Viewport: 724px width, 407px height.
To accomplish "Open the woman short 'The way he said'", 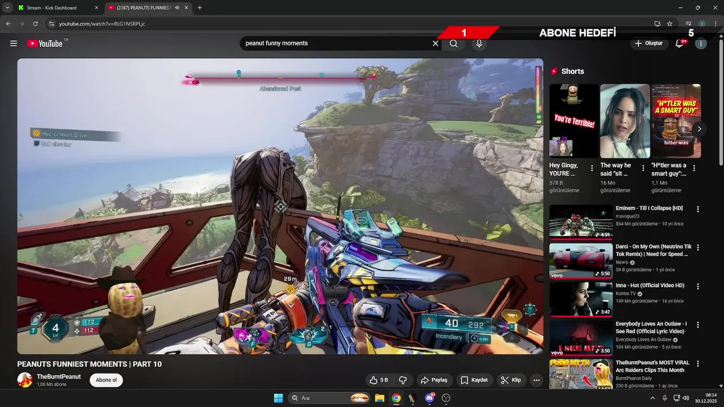I will [625, 121].
